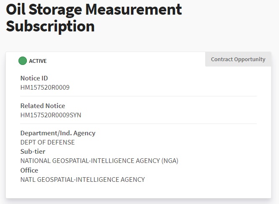
Task: Click NATL GEOSPATIAL-INTELLIGENCE AGENCY office text
Action: point(83,179)
